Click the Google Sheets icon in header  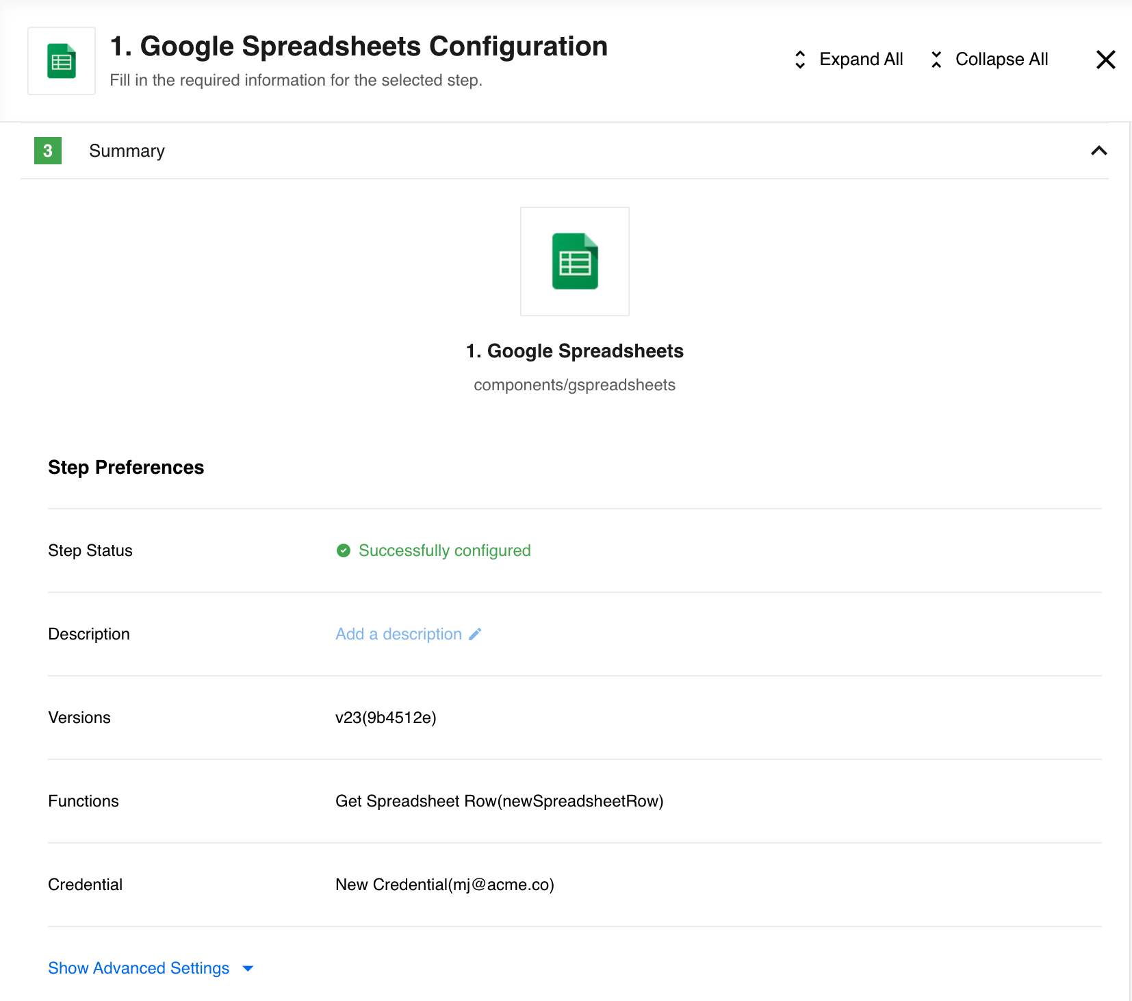click(x=62, y=61)
